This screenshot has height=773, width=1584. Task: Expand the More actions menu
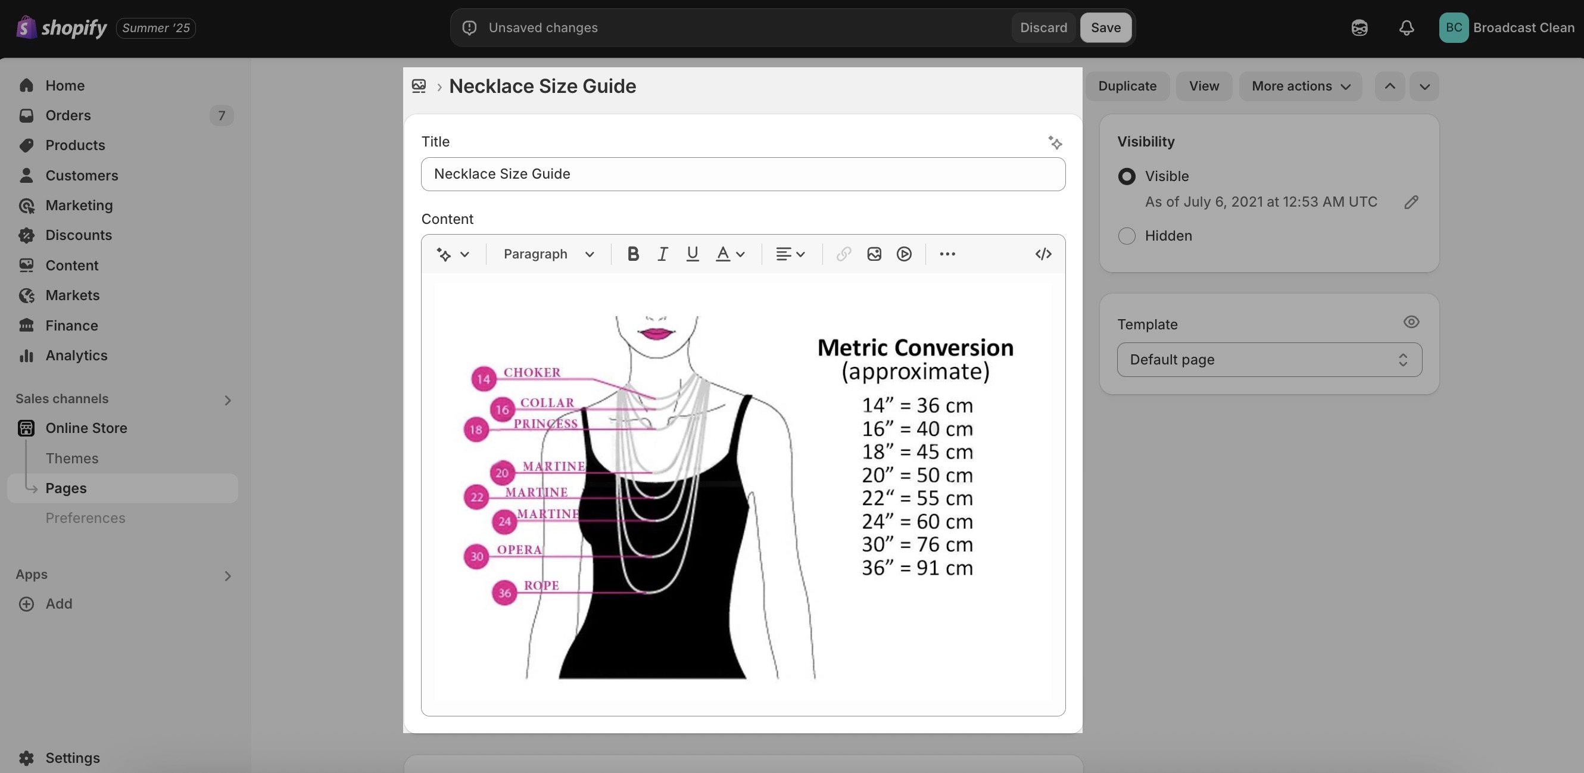coord(1301,86)
